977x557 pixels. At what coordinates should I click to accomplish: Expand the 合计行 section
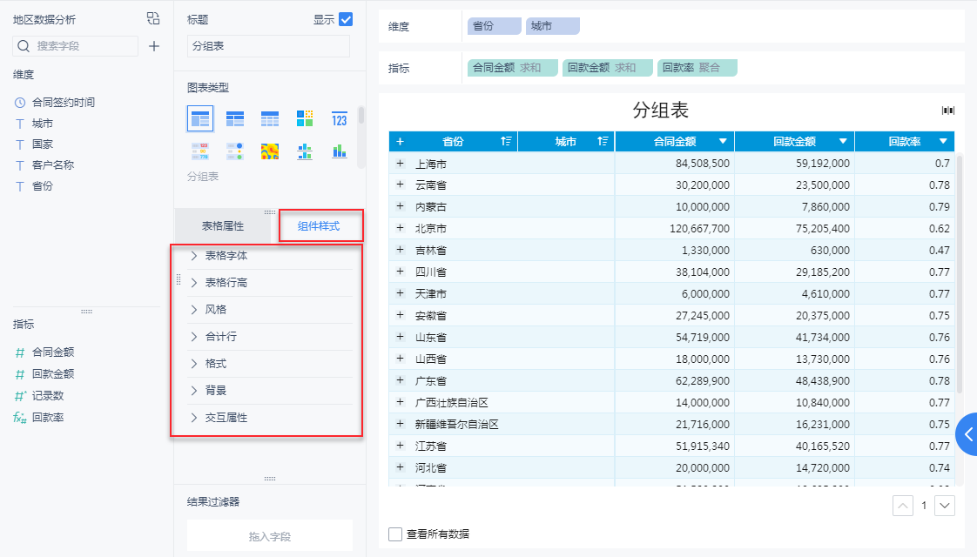pyautogui.click(x=271, y=337)
